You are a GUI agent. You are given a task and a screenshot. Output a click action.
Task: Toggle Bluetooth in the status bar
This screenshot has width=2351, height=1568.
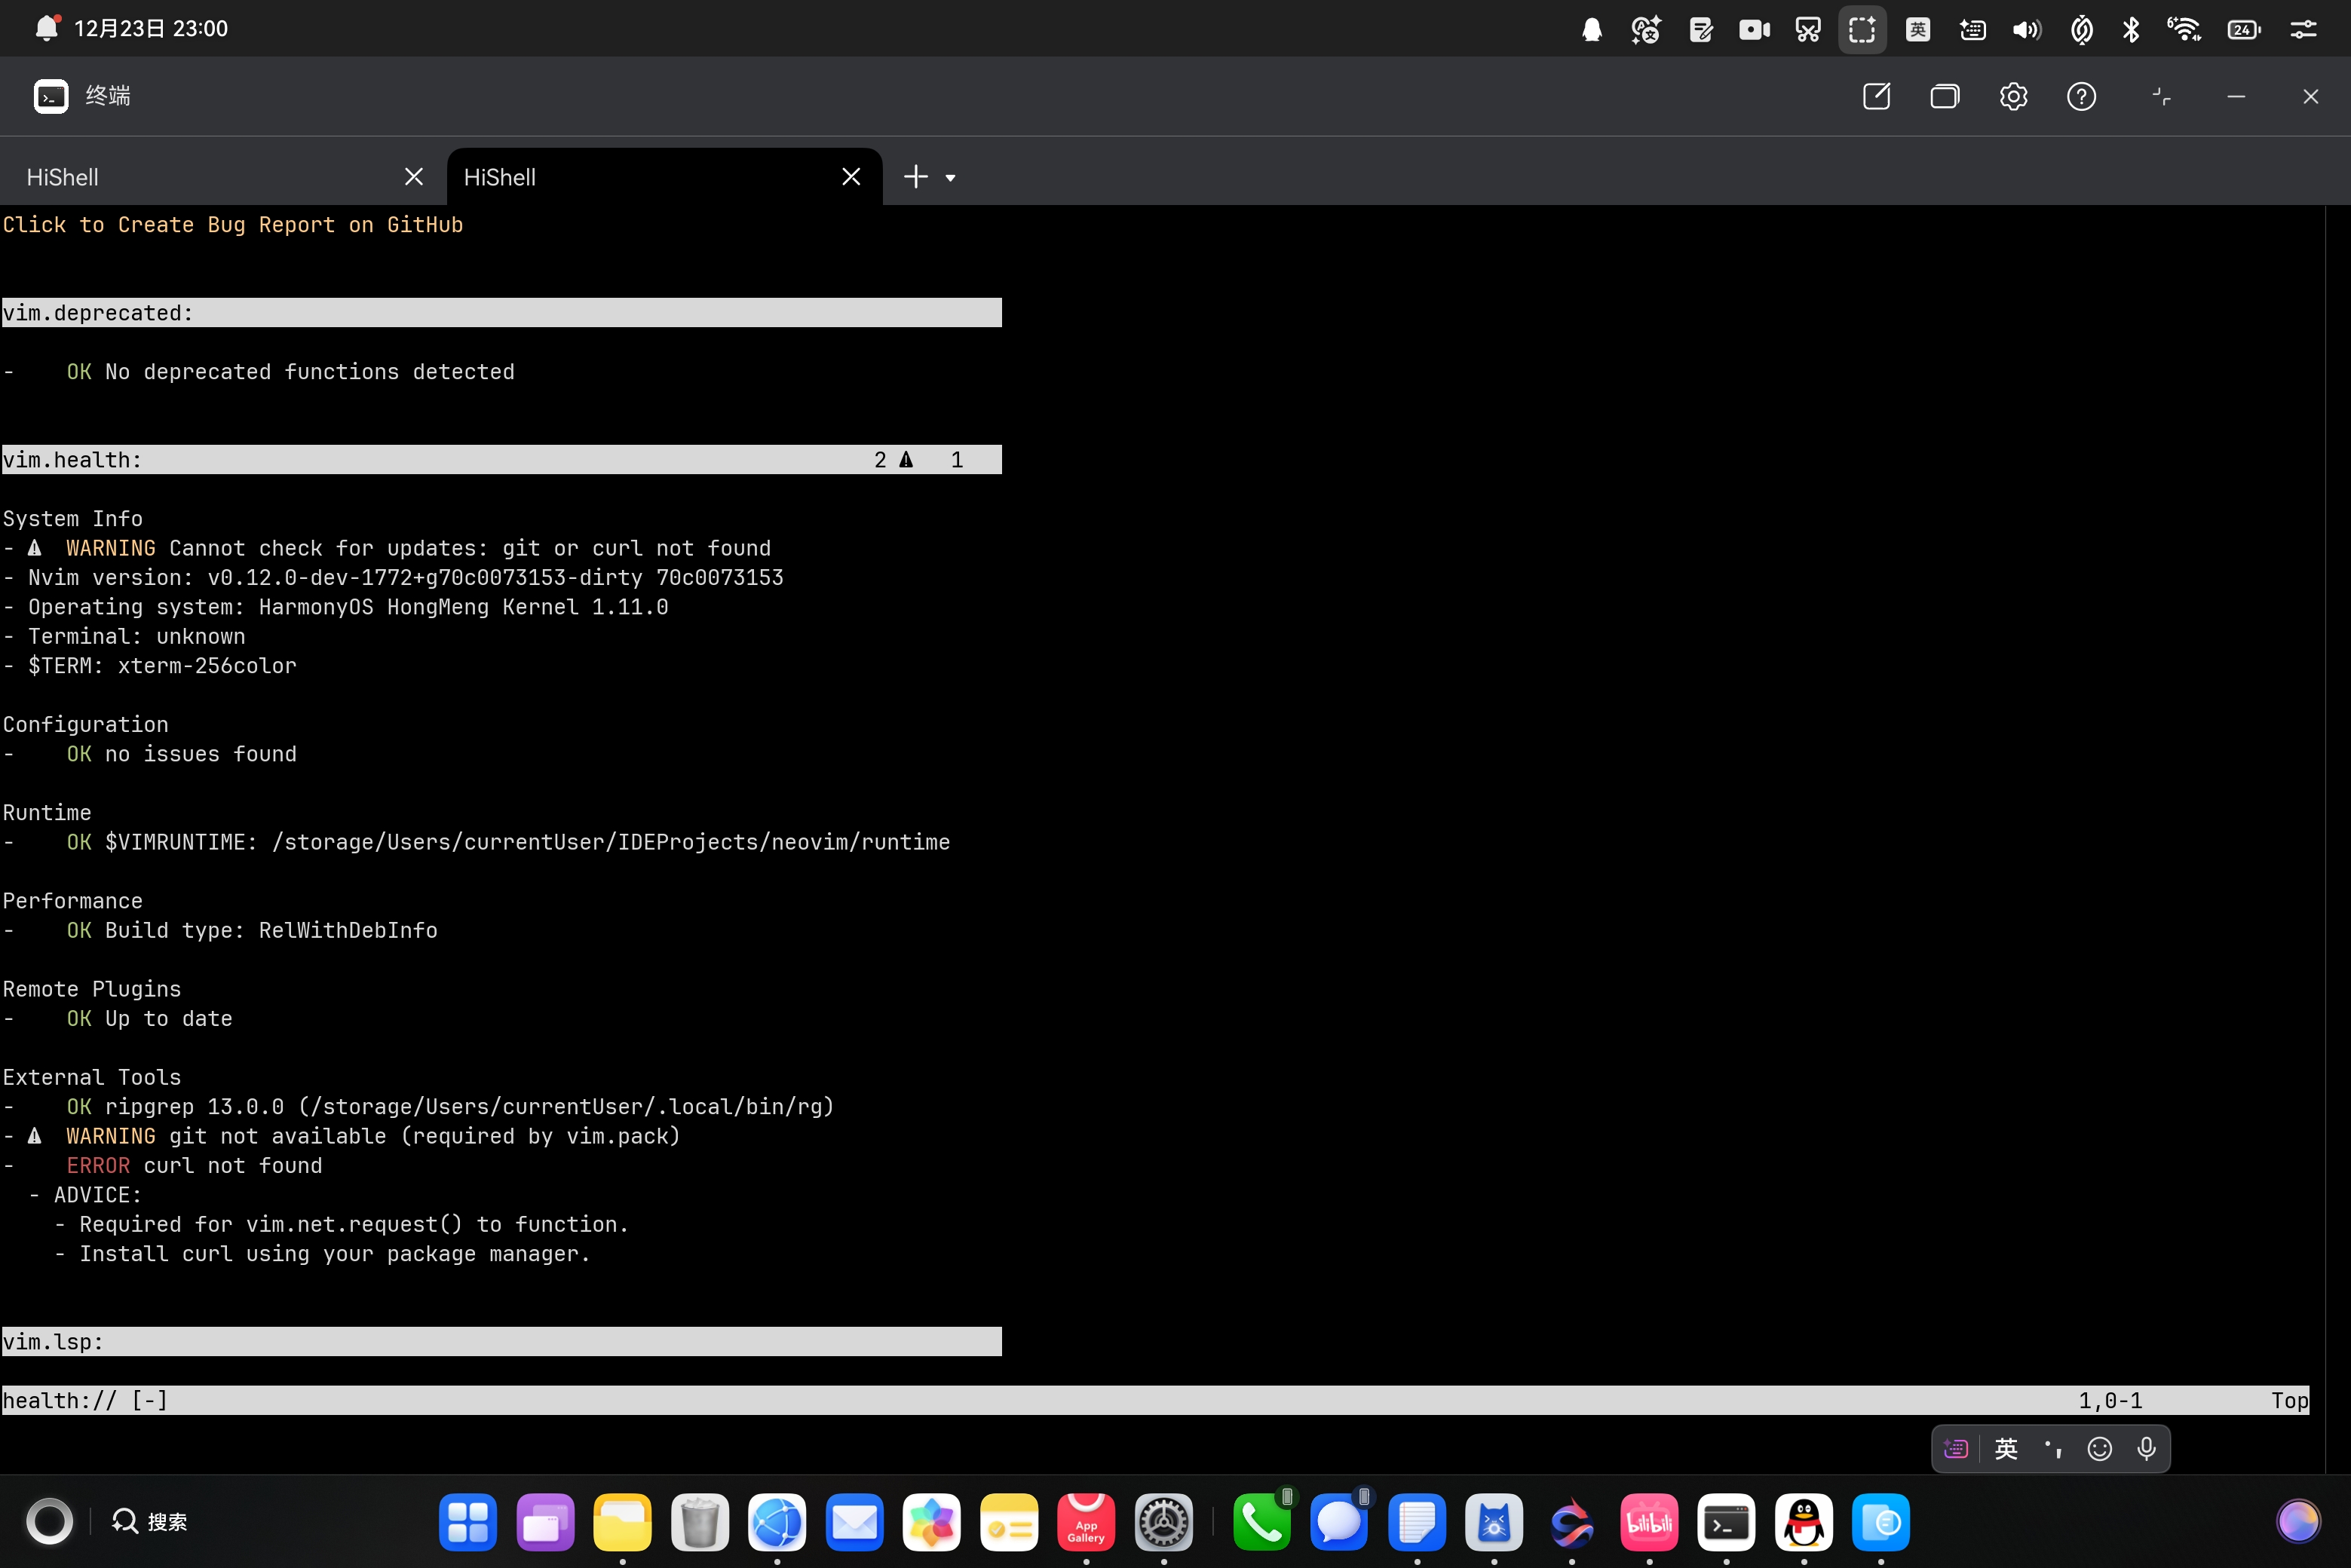(2131, 29)
